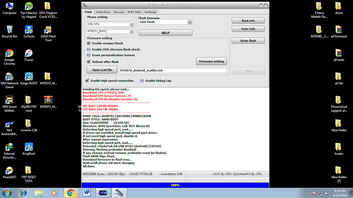Open the driver folder
The width and height of the screenshot is (353, 198).
339,8
